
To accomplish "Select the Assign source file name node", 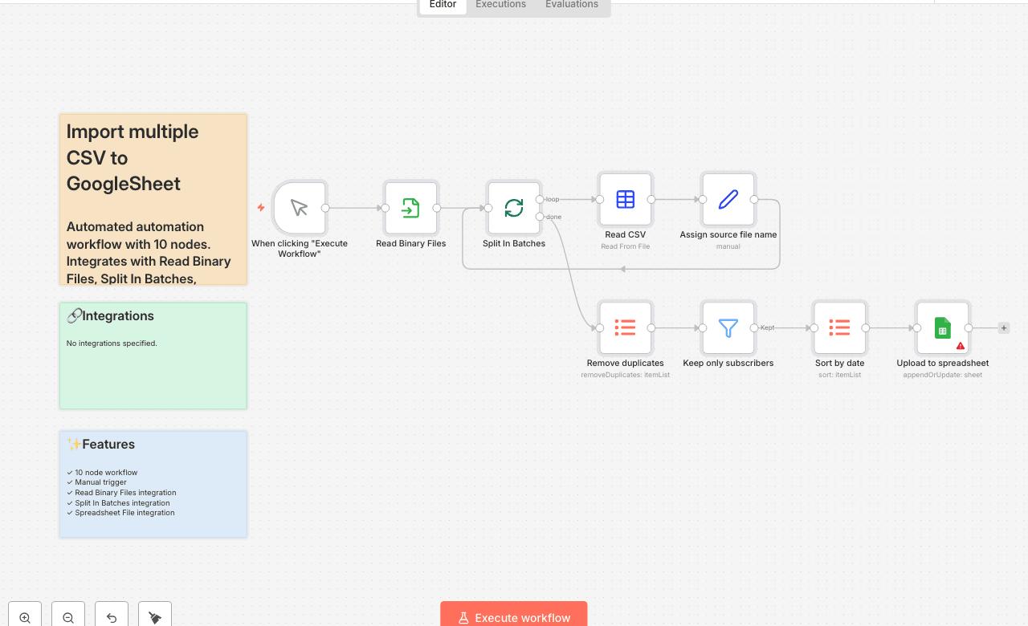I will click(728, 200).
